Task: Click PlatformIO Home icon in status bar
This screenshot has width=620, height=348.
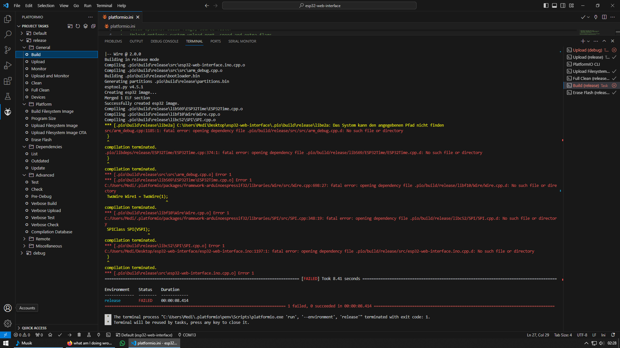Action: pyautogui.click(x=50, y=335)
